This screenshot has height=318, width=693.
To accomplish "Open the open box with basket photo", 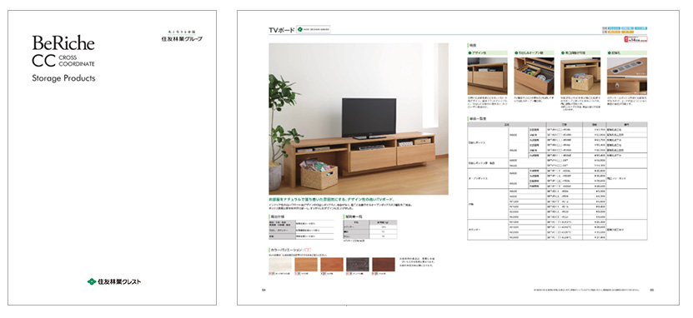I will [580, 76].
